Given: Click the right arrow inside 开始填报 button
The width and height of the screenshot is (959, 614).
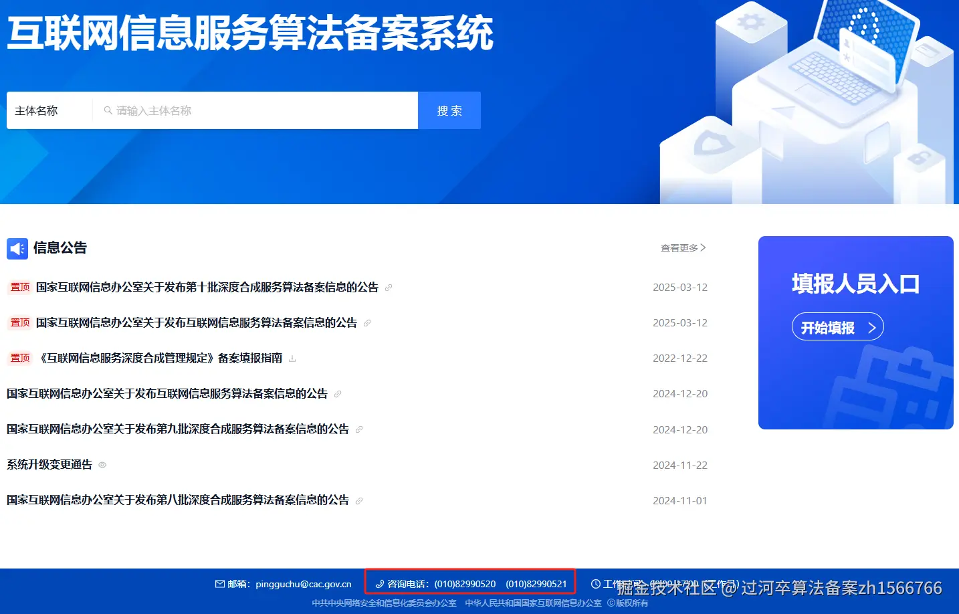Looking at the screenshot, I should click(871, 327).
